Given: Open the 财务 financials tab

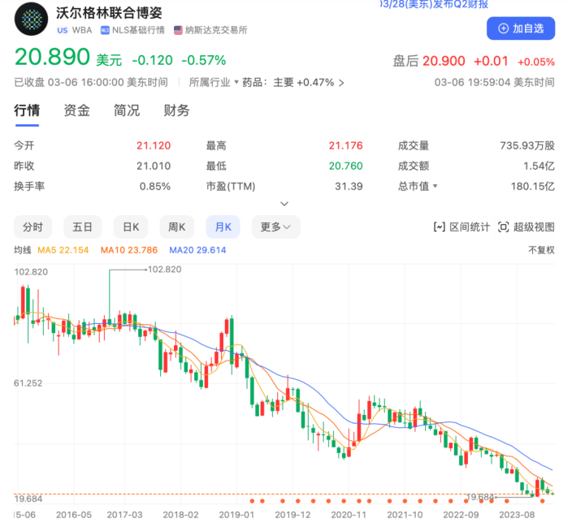Looking at the screenshot, I should tap(176, 111).
